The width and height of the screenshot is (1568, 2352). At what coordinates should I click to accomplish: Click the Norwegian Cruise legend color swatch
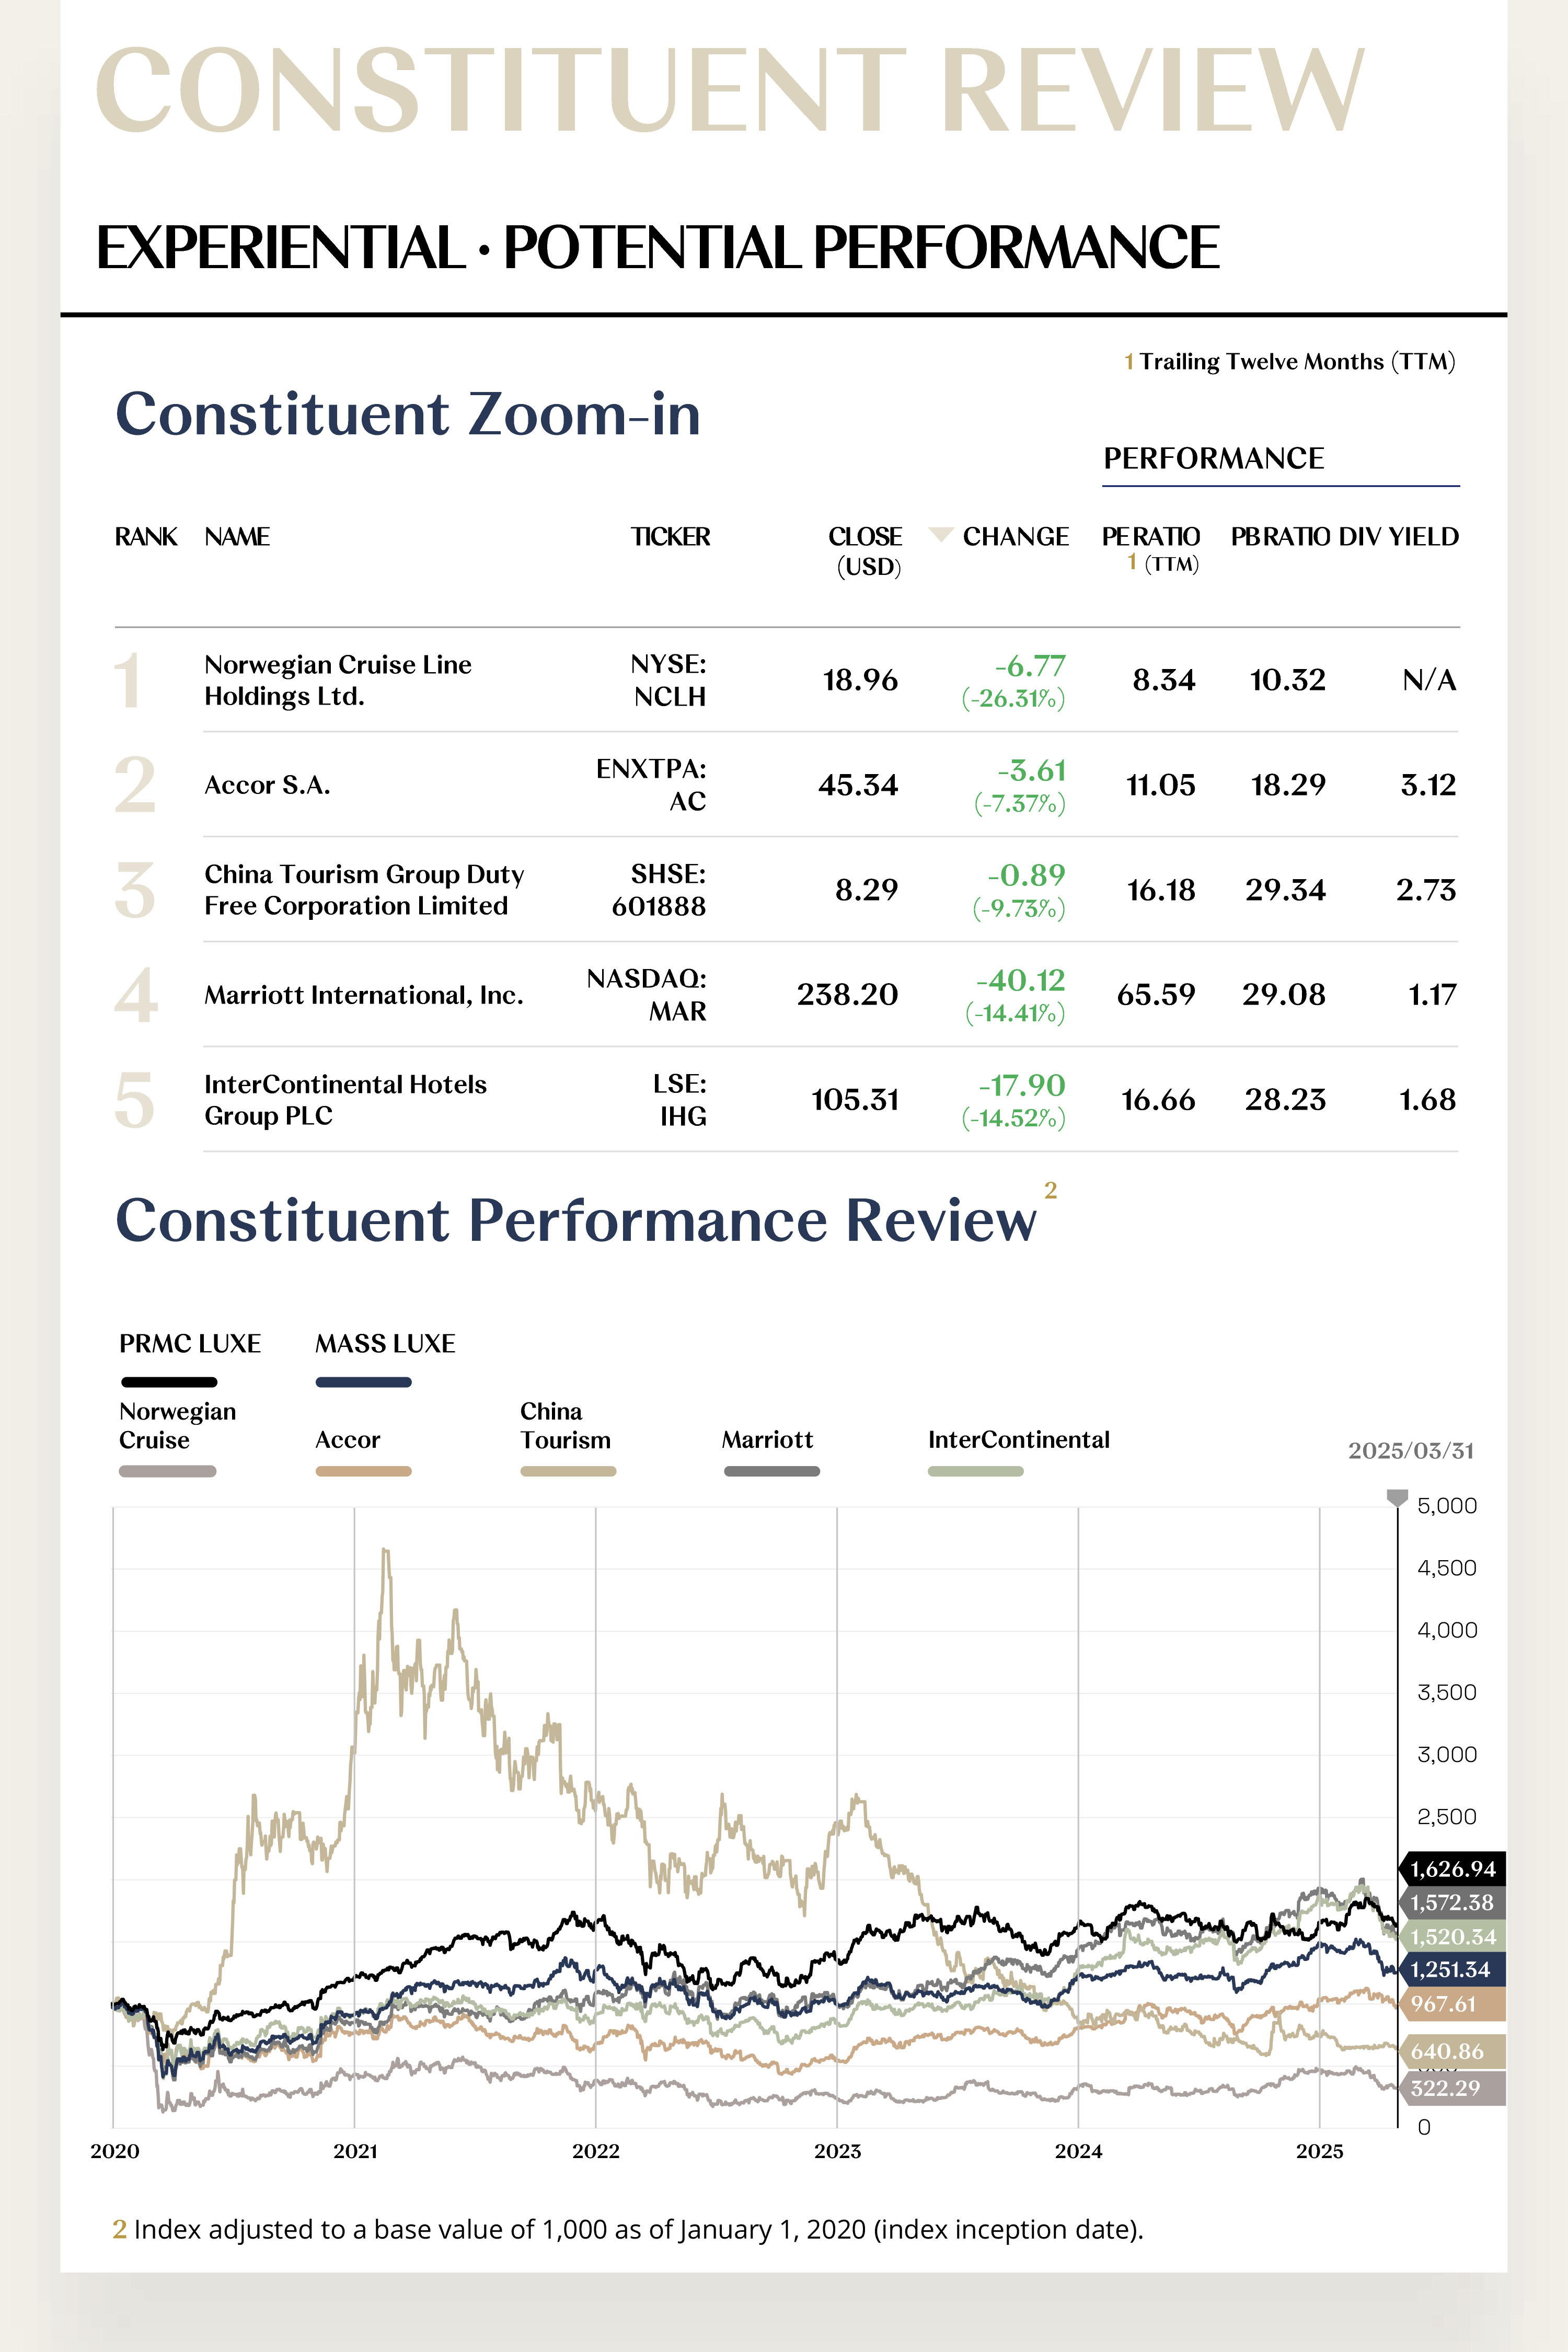click(167, 1471)
